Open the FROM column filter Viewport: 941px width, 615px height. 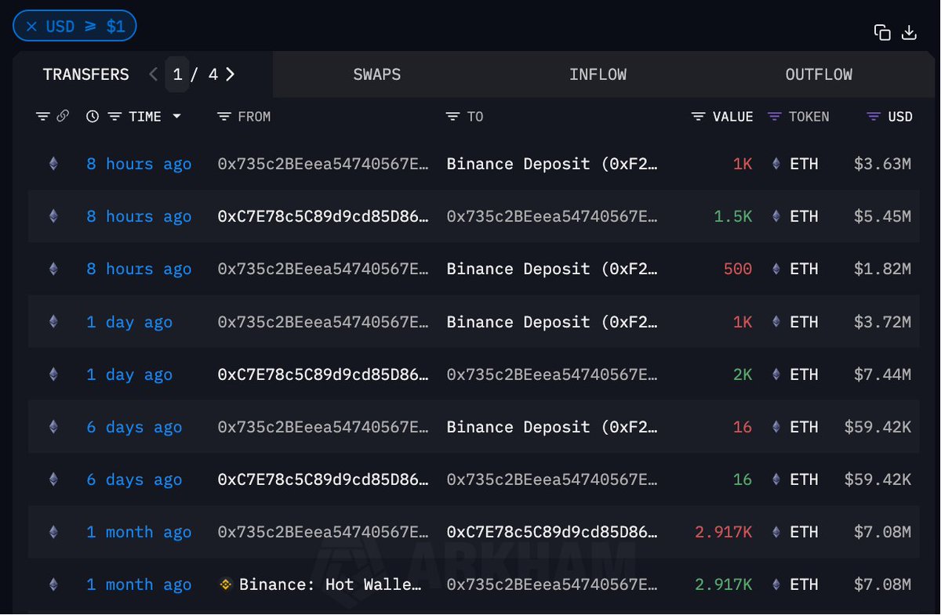click(x=223, y=117)
